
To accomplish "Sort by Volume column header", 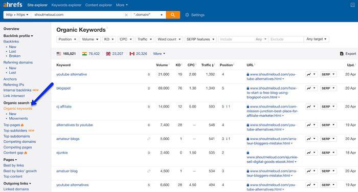I will coord(162,65).
